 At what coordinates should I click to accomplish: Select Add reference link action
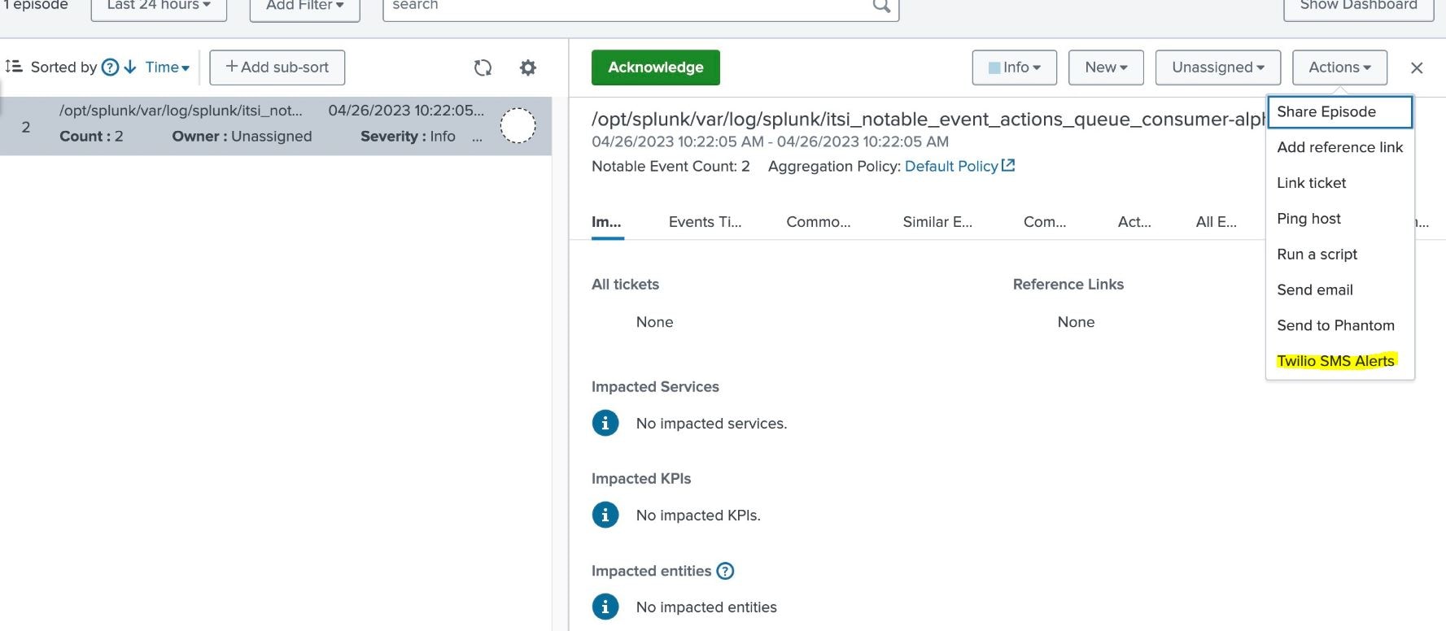pos(1339,147)
